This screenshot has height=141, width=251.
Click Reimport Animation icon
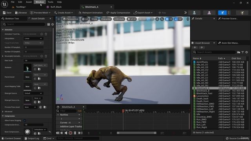point(80,13)
